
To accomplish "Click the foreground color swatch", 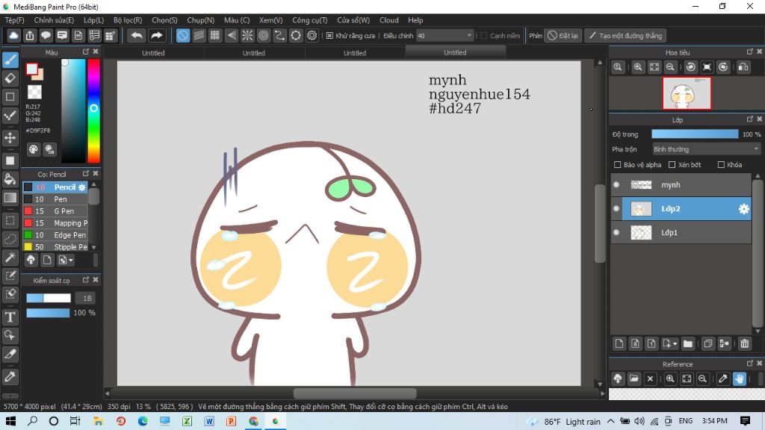I will click(x=31, y=69).
